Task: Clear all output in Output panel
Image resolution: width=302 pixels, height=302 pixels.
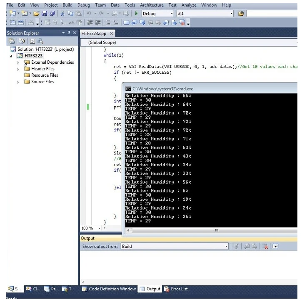Action: (x=265, y=247)
